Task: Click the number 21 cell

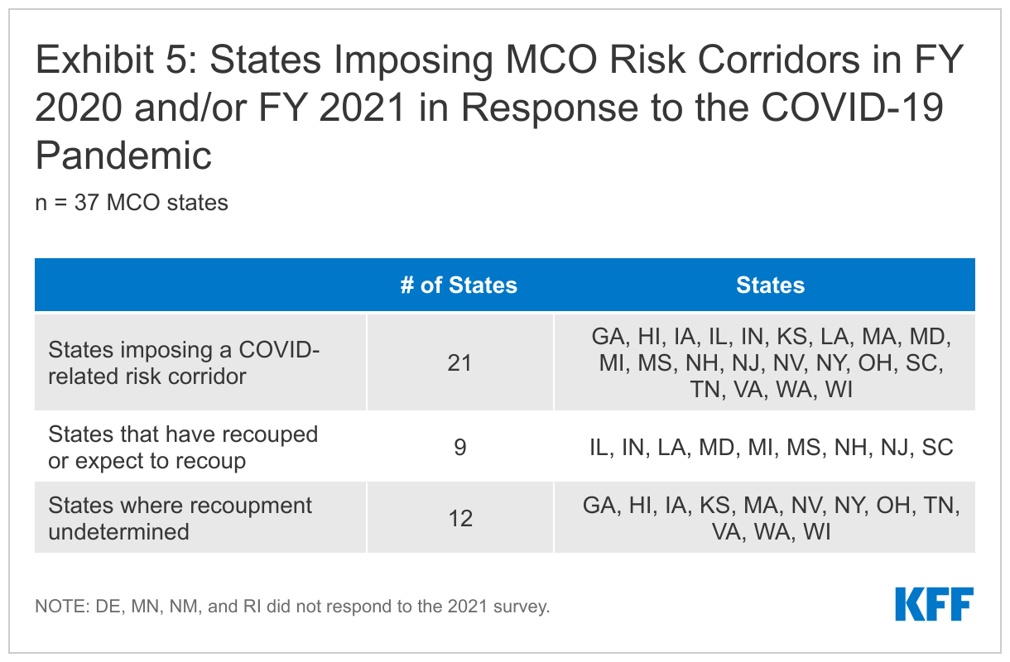Action: pyautogui.click(x=459, y=362)
